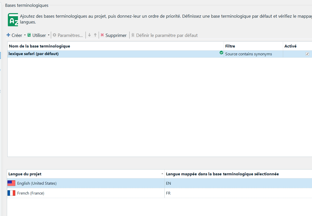Click the green AZ termbase icon
The image size is (312, 216).
coord(13,20)
